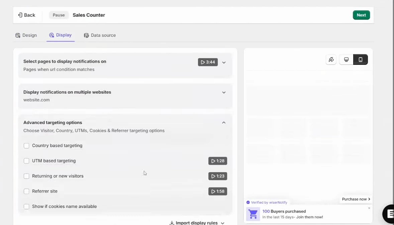Expand Select pages to display notifications section

point(224,63)
